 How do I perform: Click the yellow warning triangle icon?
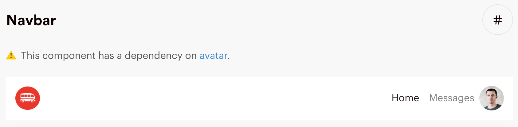click(x=11, y=56)
